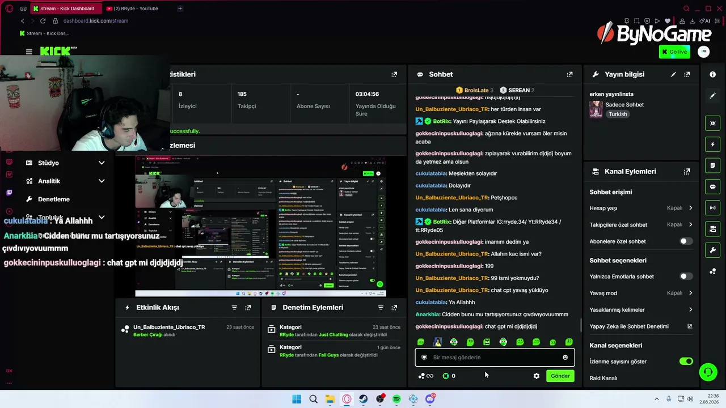Click the SEREAN top gifter badge
Image resolution: width=726 pixels, height=408 pixels.
(x=517, y=90)
